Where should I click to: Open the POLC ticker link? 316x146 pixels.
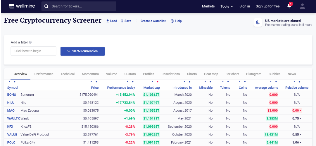pos(11,143)
